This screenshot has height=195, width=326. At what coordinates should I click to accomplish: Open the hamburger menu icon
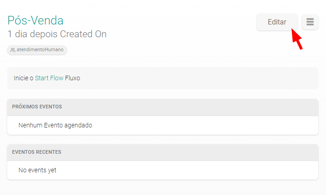310,22
